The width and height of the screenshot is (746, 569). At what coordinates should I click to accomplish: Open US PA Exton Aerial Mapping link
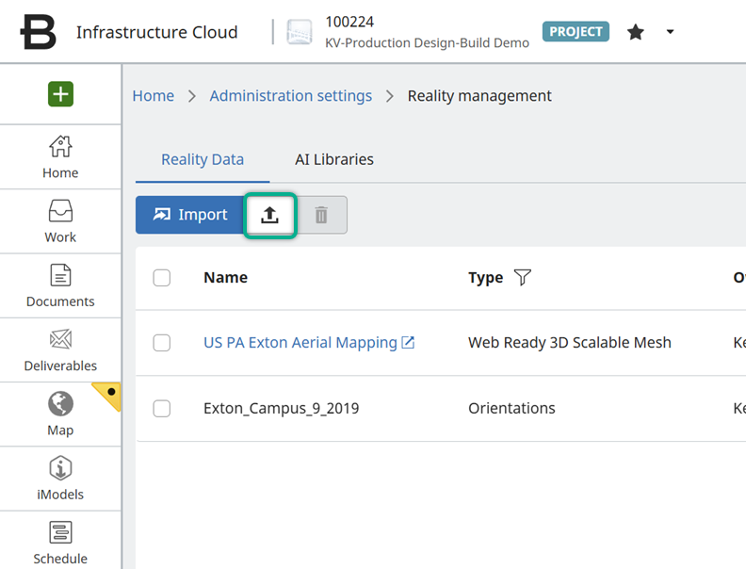coord(300,343)
